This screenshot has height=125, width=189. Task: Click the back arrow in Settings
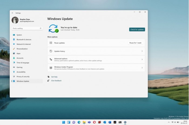(x=12, y=13)
